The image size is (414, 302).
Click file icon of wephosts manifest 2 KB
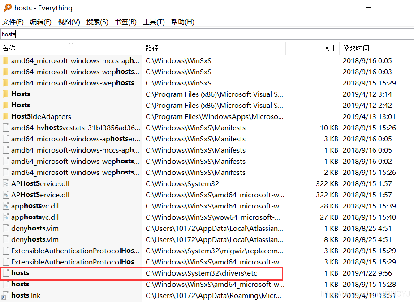[x=5, y=173]
